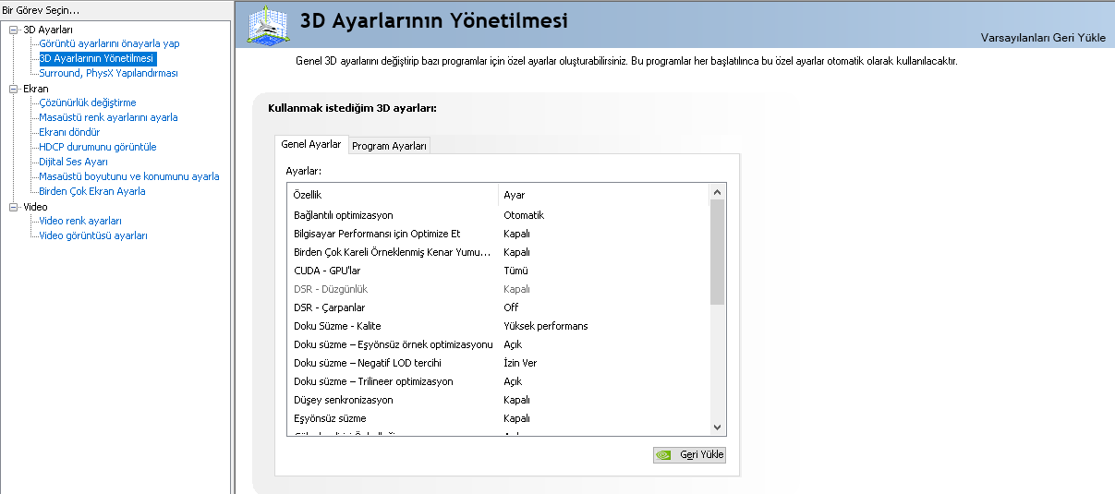Select Doku Süzme - Kalite row
This screenshot has width=1115, height=494.
(498, 326)
